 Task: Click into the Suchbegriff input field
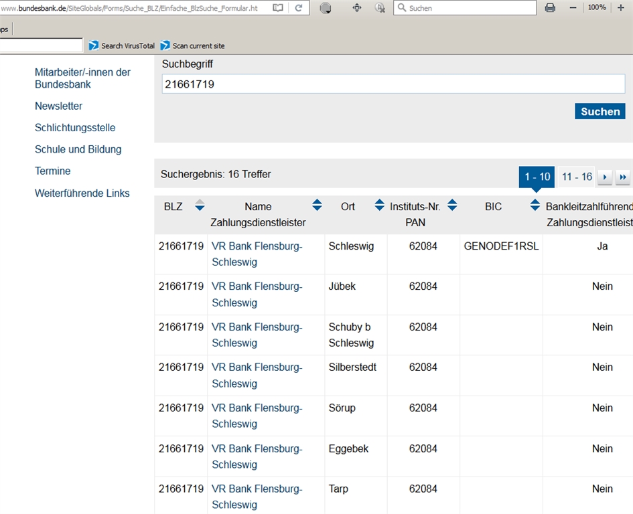[393, 84]
